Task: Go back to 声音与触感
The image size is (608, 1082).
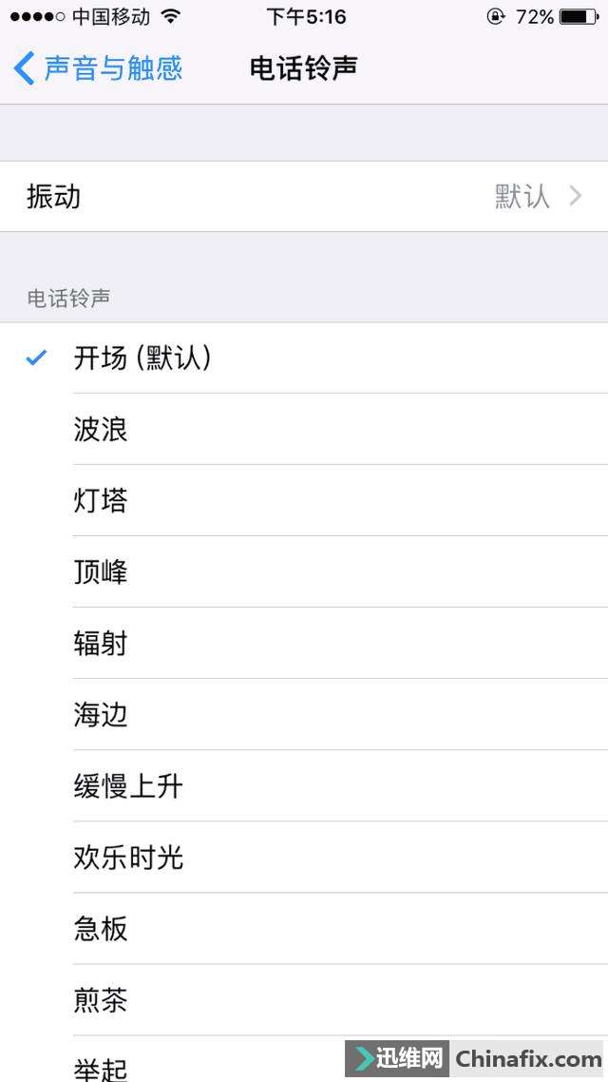Action: pyautogui.click(x=98, y=69)
